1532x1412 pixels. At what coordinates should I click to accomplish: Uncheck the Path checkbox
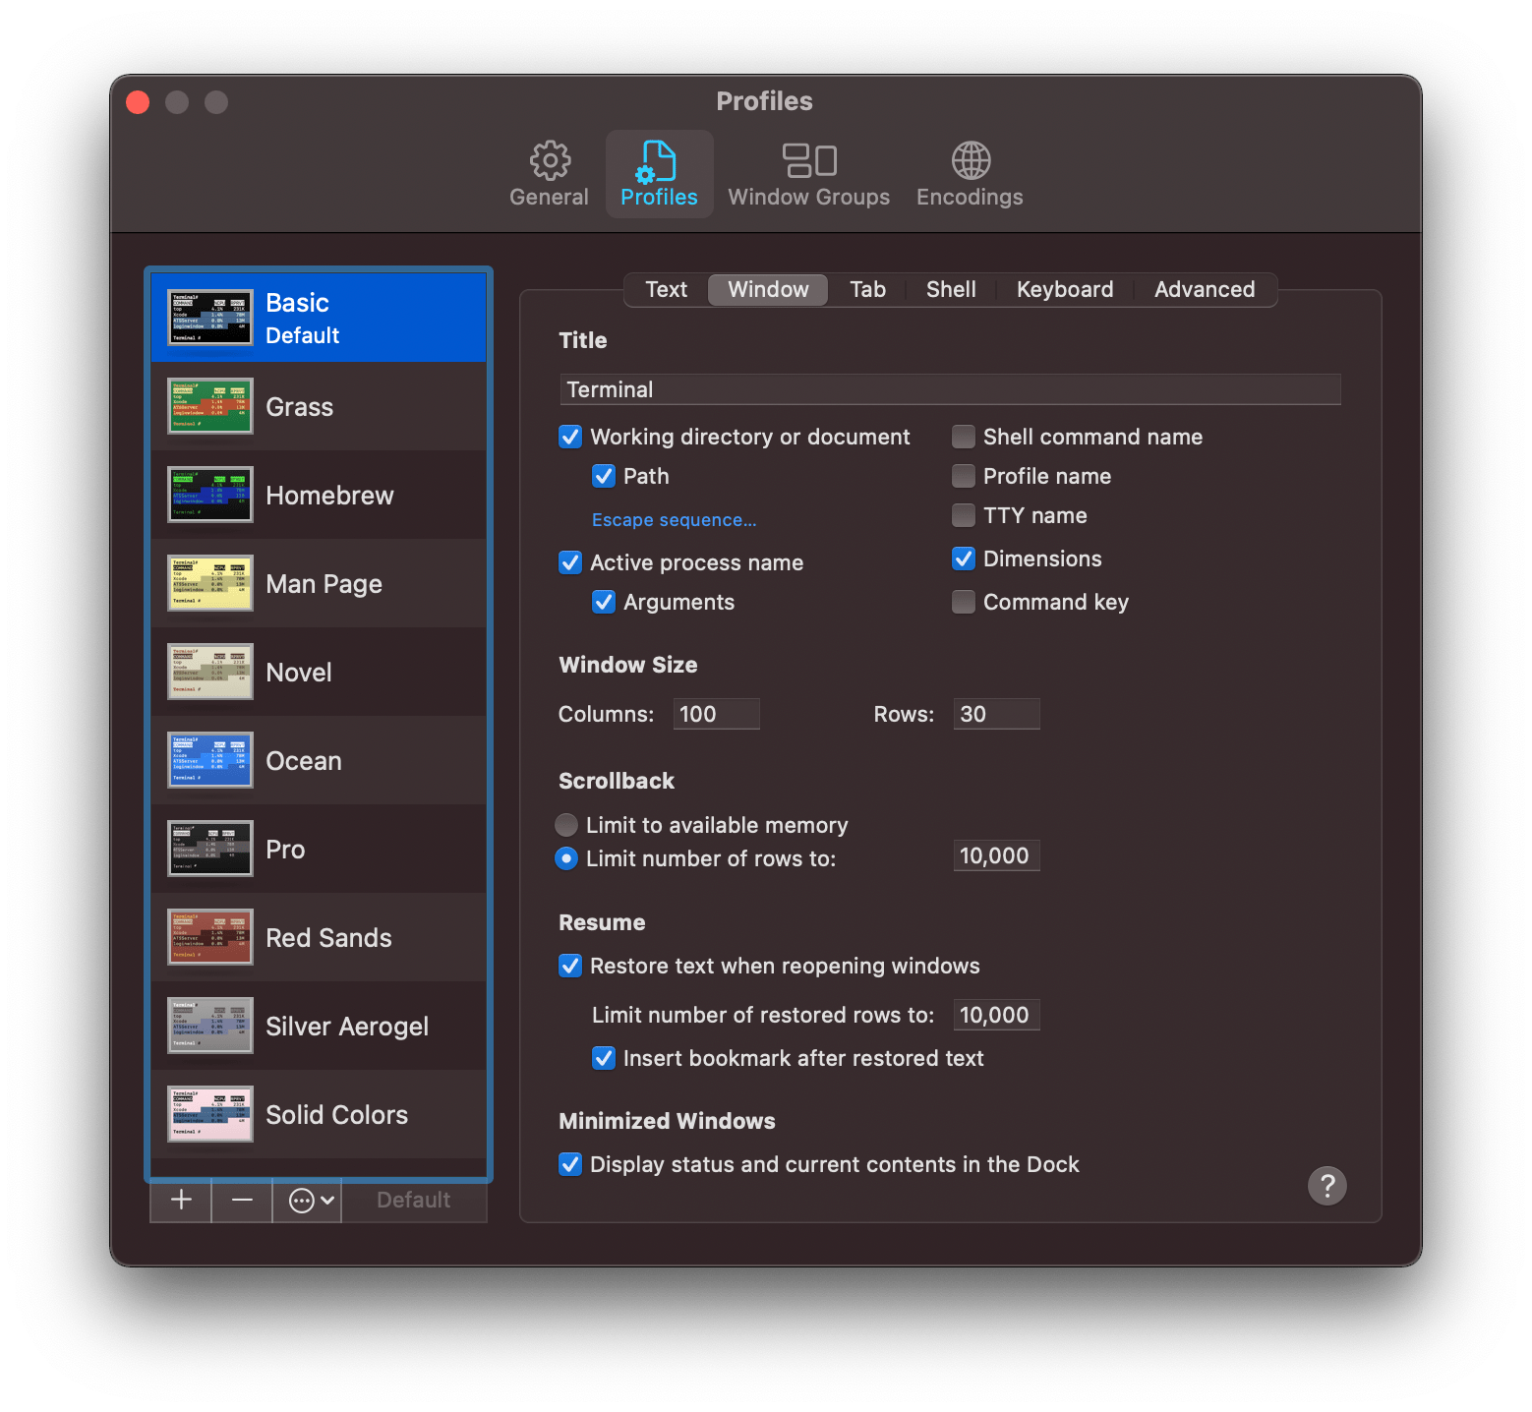(604, 475)
